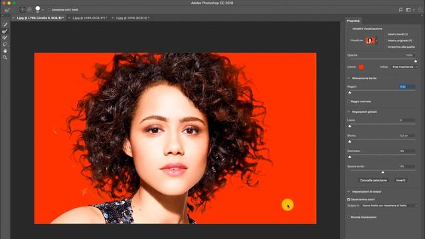Click the share icon at top right
425x239 pixels.
pos(420,10)
